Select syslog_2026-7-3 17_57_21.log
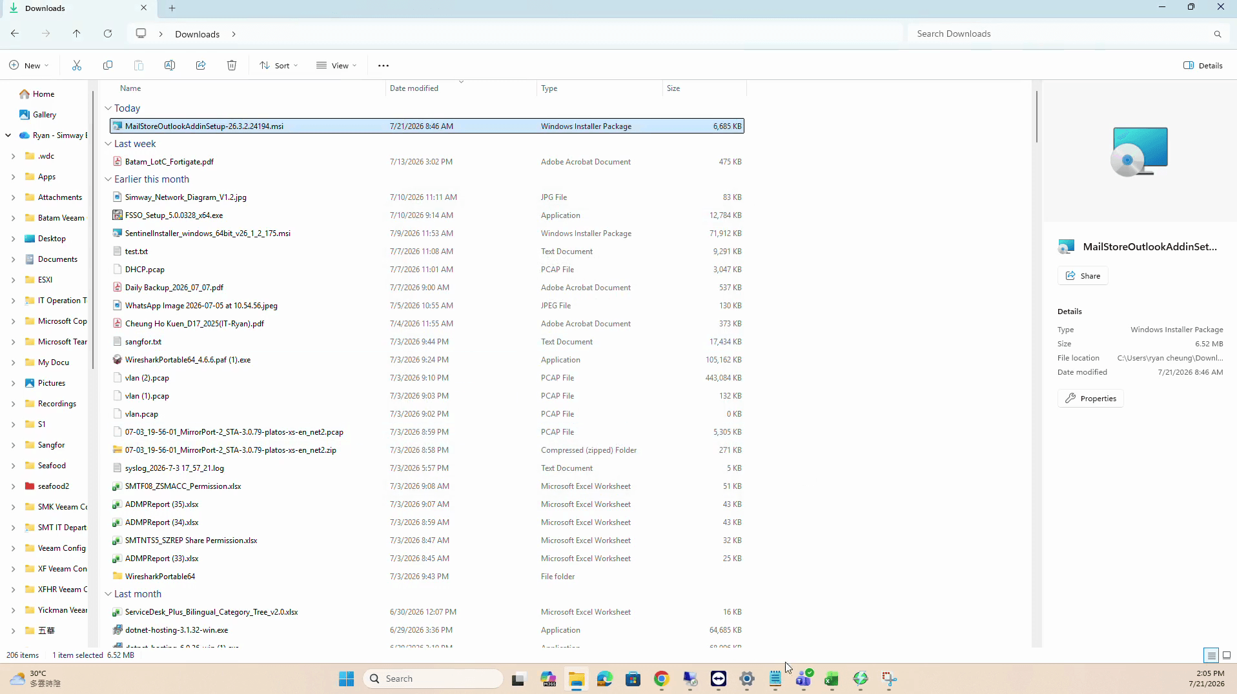The image size is (1237, 694). (x=427, y=468)
